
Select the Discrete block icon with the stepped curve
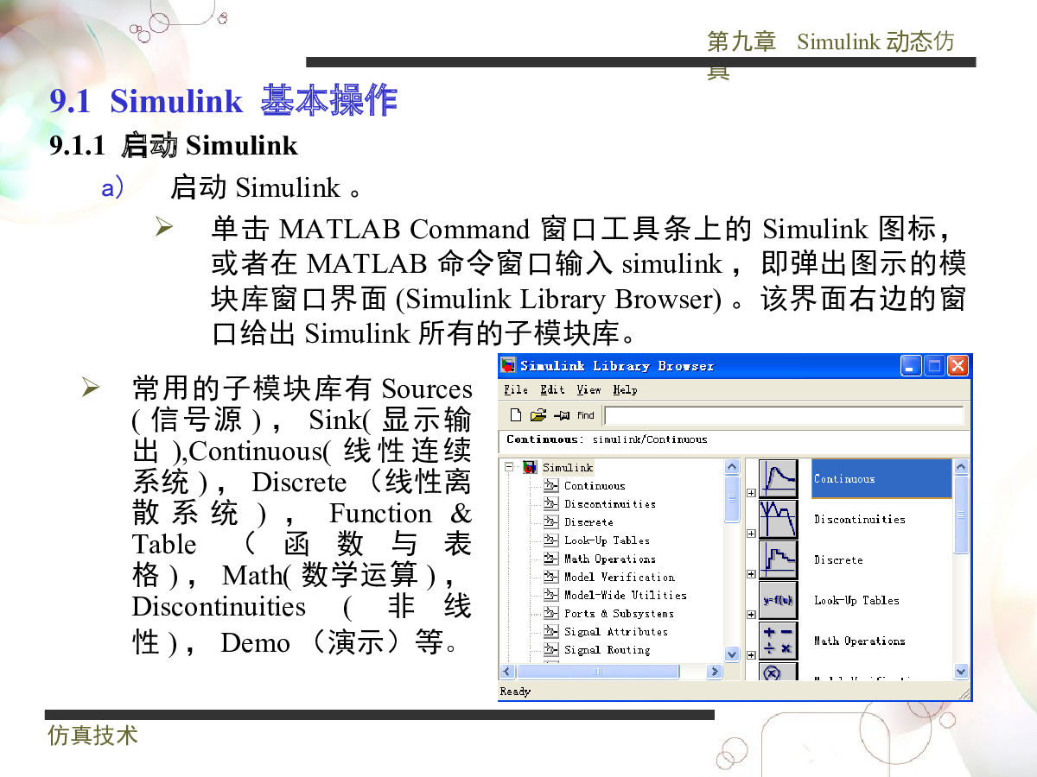[778, 559]
